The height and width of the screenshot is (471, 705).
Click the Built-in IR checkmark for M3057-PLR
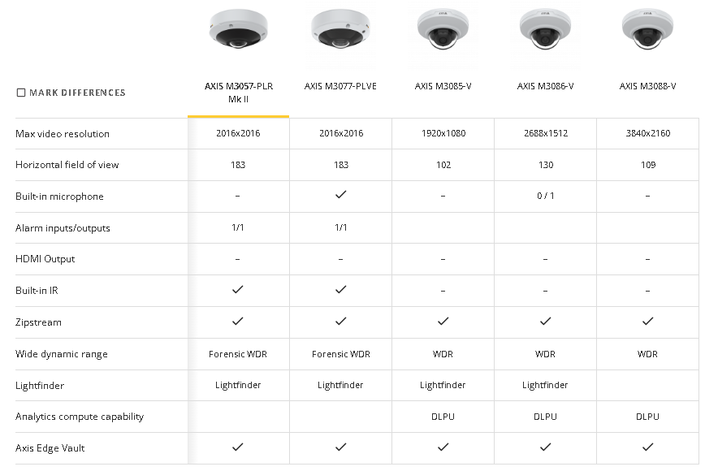[238, 289]
